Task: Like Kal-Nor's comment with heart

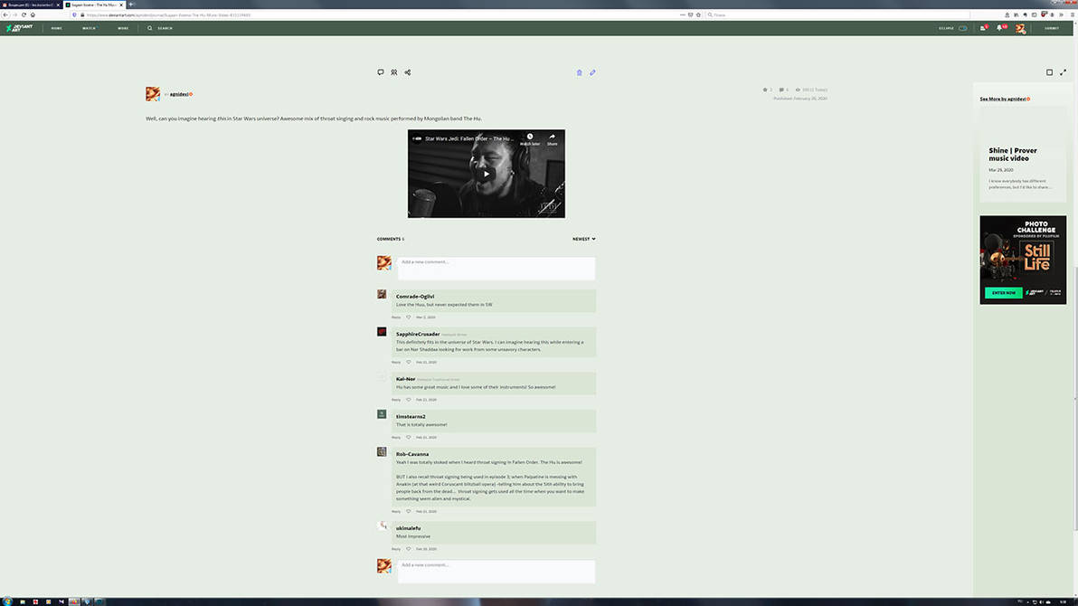Action: tap(409, 400)
